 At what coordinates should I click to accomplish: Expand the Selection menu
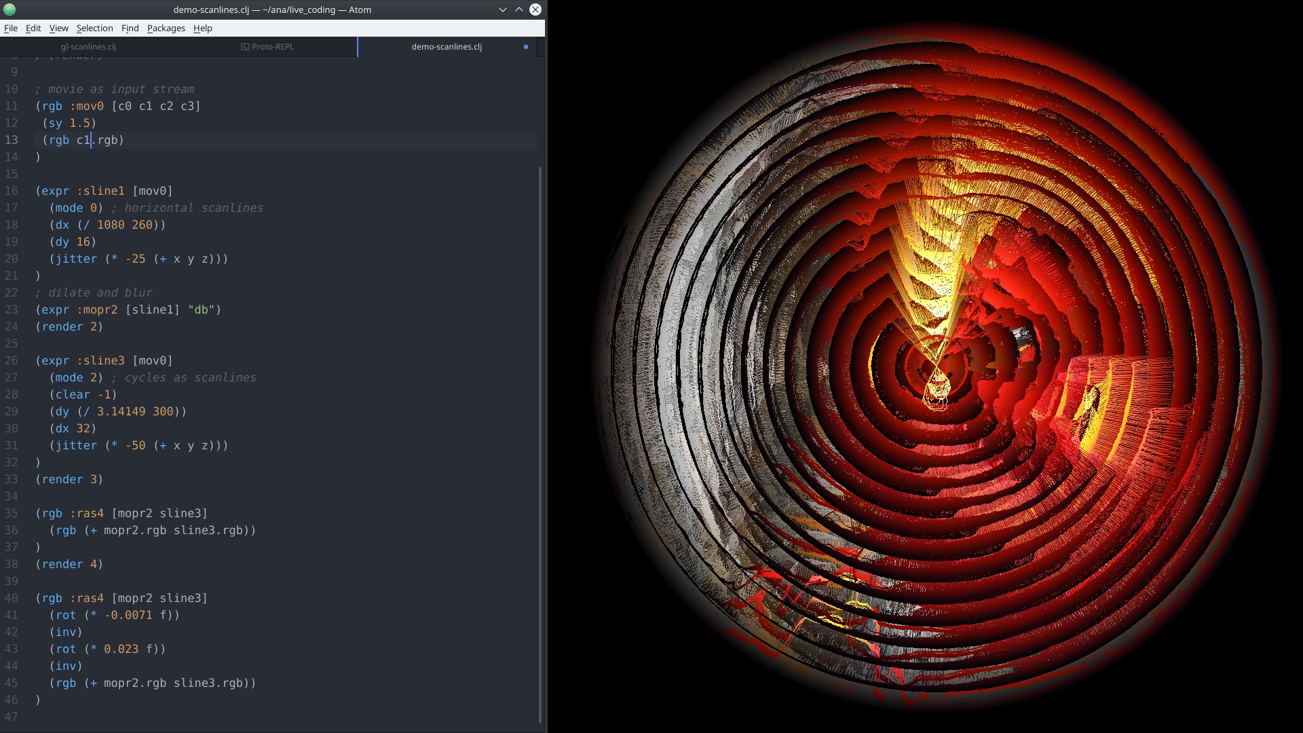point(94,28)
